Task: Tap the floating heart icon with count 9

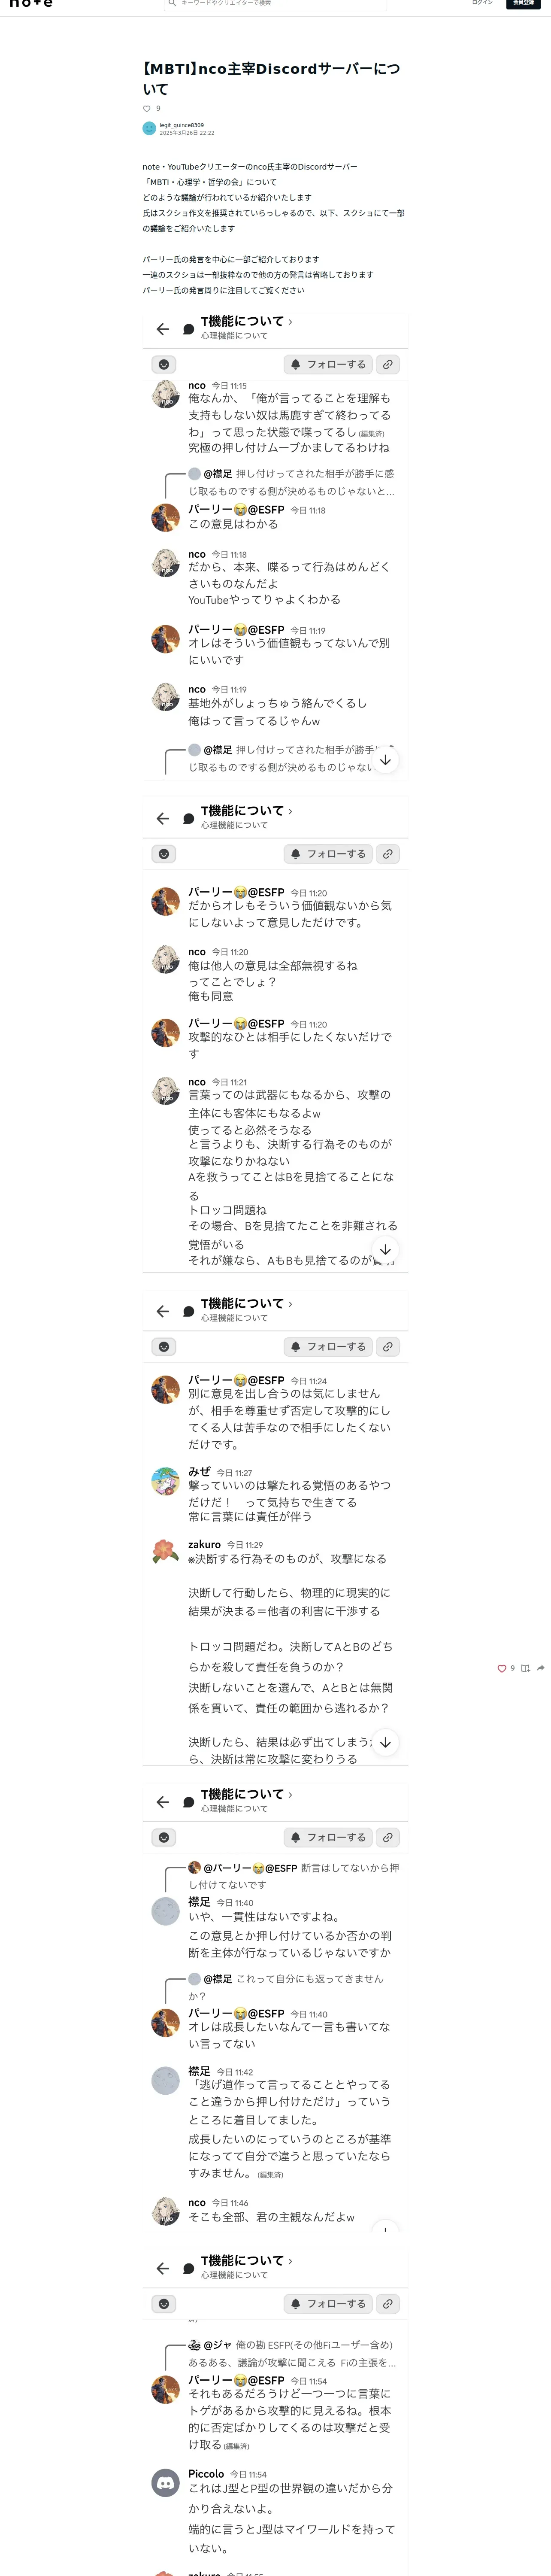Action: coord(502,1668)
